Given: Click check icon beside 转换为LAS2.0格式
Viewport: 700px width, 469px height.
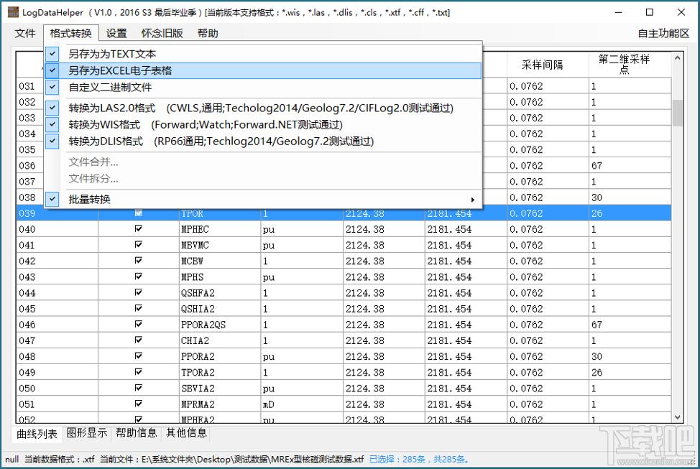Looking at the screenshot, I should point(52,108).
